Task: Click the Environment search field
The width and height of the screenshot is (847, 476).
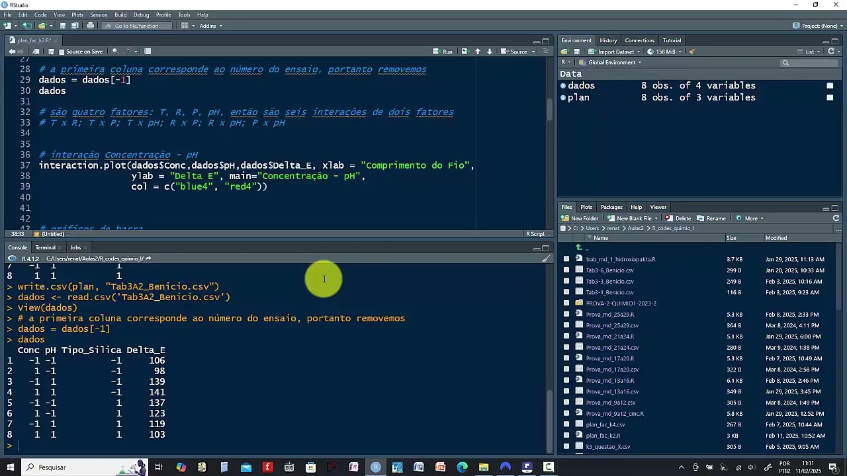Action: click(x=809, y=63)
